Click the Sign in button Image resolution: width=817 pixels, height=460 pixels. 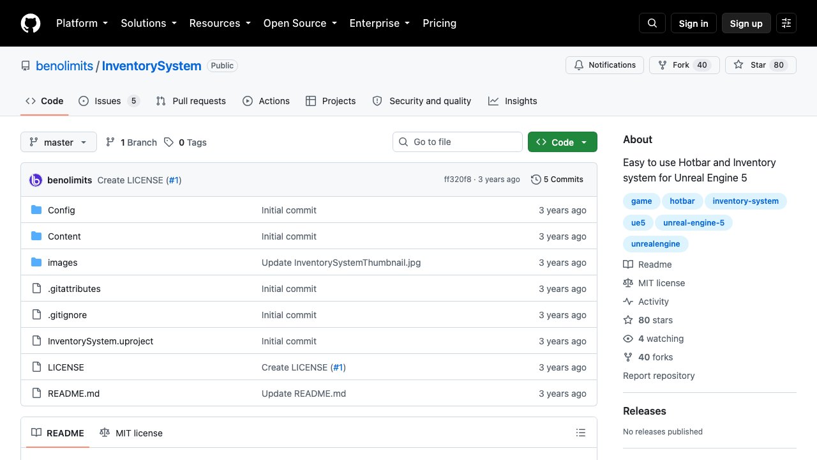pos(694,23)
